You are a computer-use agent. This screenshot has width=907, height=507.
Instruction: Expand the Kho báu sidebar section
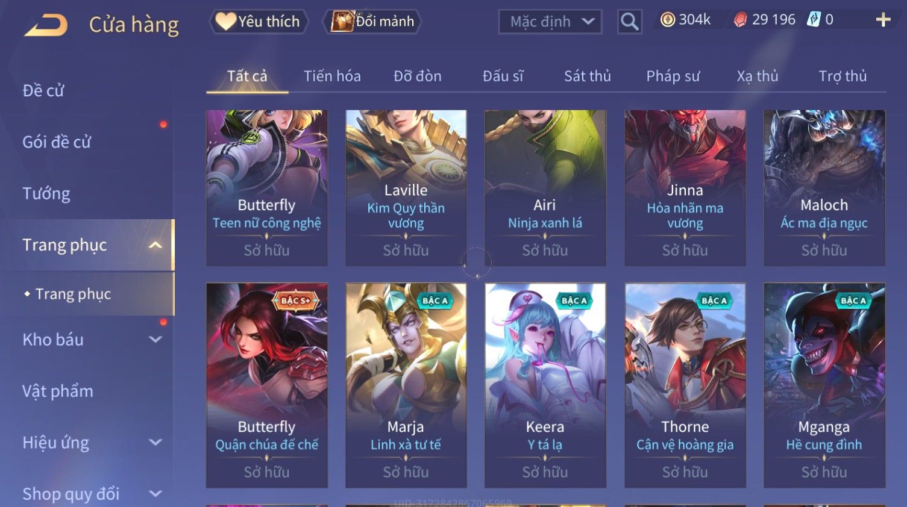point(155,340)
